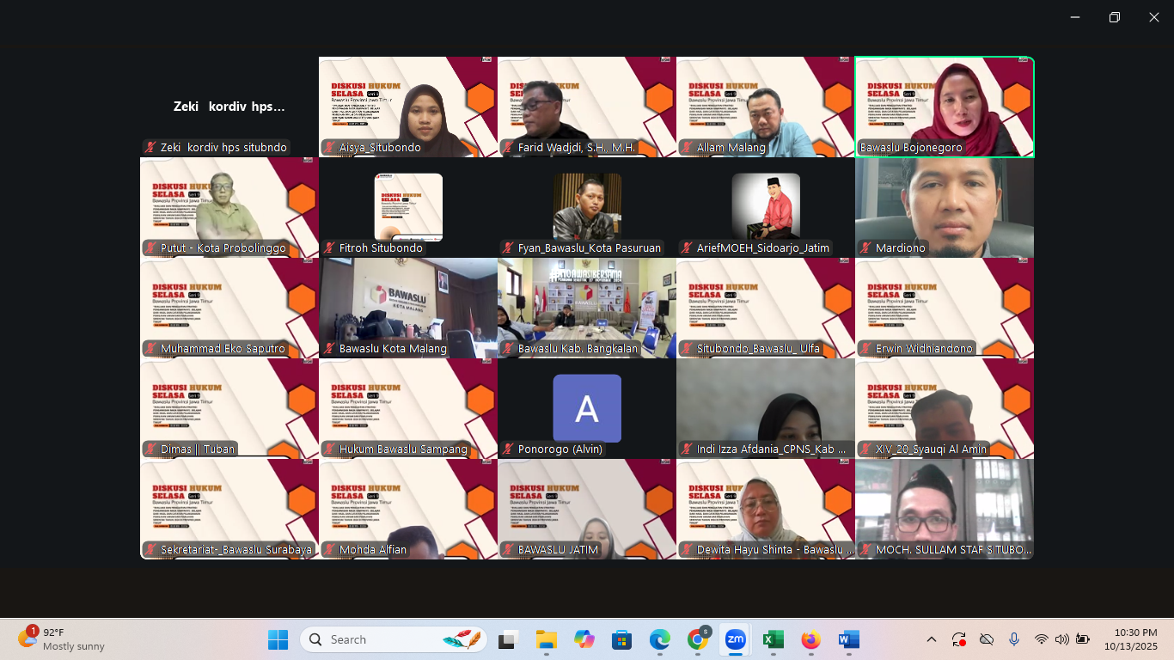Launch Microsoft Edge from taskbar
The height and width of the screenshot is (660, 1174).
tap(659, 639)
